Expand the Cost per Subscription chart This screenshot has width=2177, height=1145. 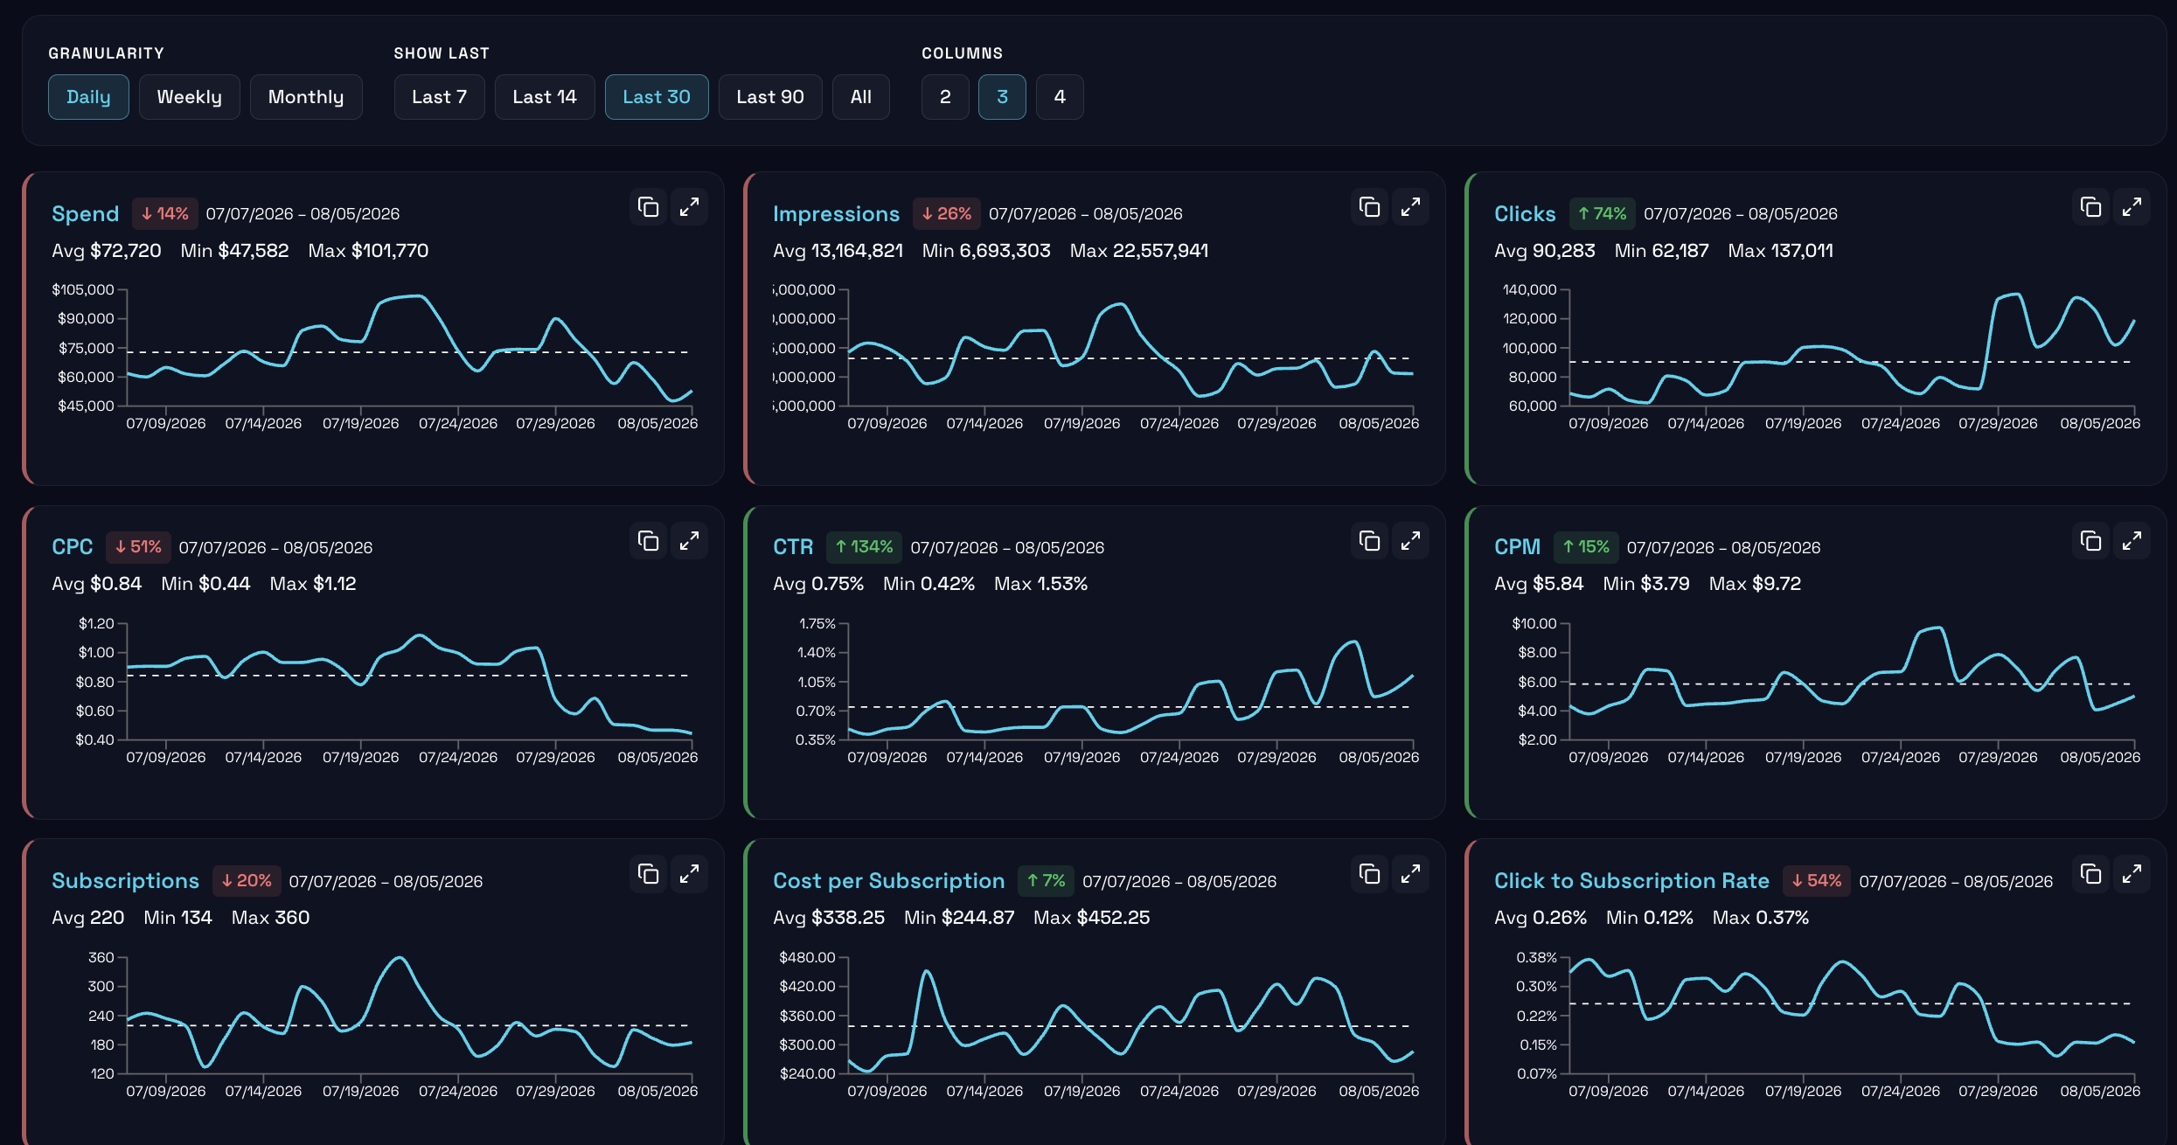click(x=1410, y=874)
